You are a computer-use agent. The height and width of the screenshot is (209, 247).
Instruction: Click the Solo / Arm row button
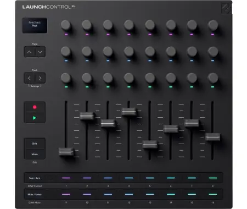[x=35, y=178]
